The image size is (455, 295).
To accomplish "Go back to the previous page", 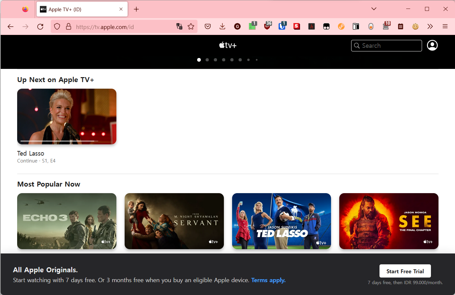I will pyautogui.click(x=11, y=27).
